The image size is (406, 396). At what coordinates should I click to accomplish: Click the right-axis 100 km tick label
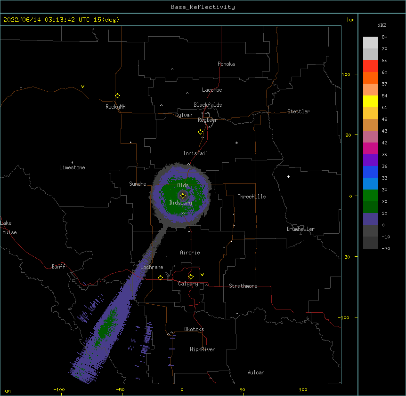pyautogui.click(x=346, y=74)
